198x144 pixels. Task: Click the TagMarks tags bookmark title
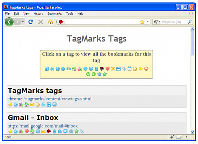tap(35, 91)
